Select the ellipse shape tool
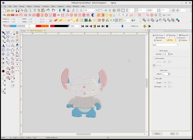Image resolution: width=193 pixels, height=140 pixels. tap(8, 50)
